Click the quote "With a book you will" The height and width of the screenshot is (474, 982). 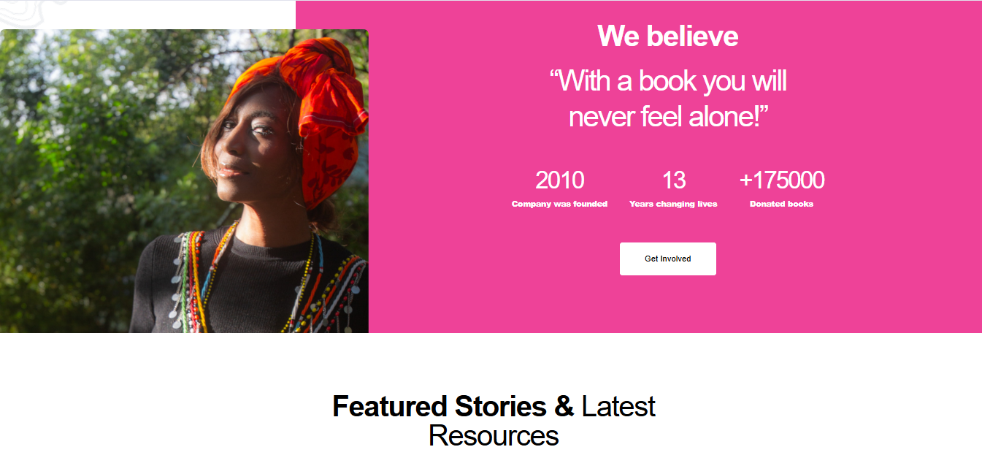(x=667, y=81)
